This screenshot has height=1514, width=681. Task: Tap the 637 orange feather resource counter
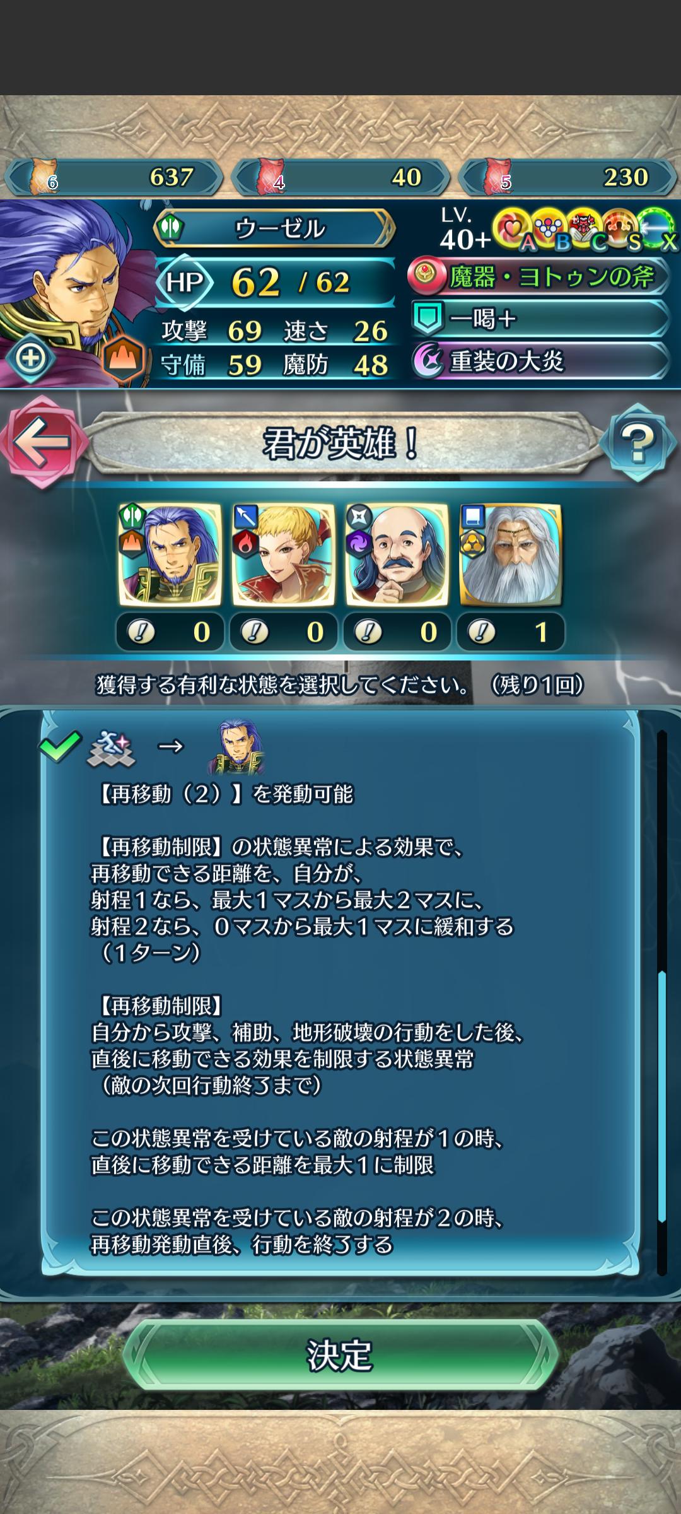coord(113,177)
